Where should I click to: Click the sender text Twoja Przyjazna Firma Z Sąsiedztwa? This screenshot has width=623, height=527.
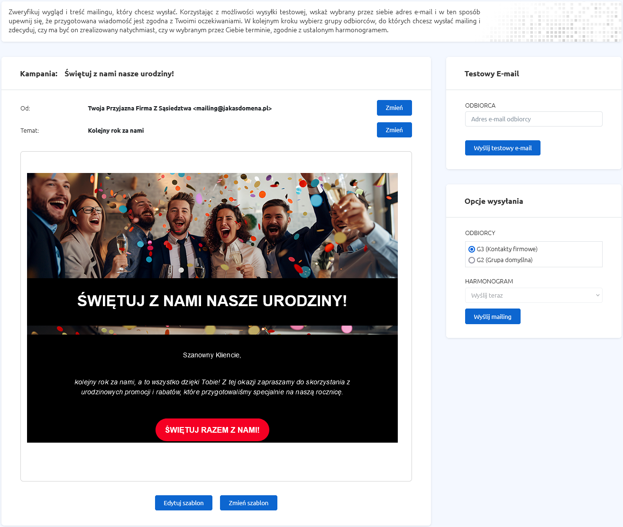pos(139,109)
